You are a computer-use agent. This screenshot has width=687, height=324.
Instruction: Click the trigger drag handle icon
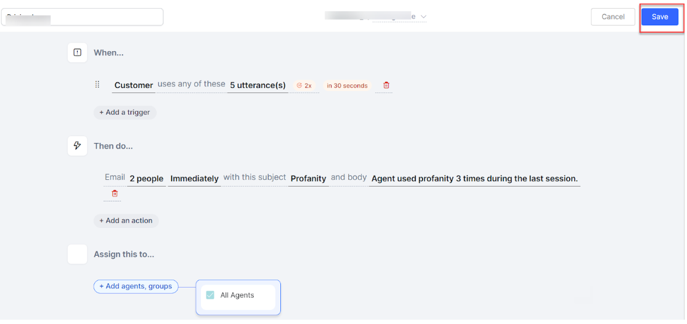pos(97,85)
